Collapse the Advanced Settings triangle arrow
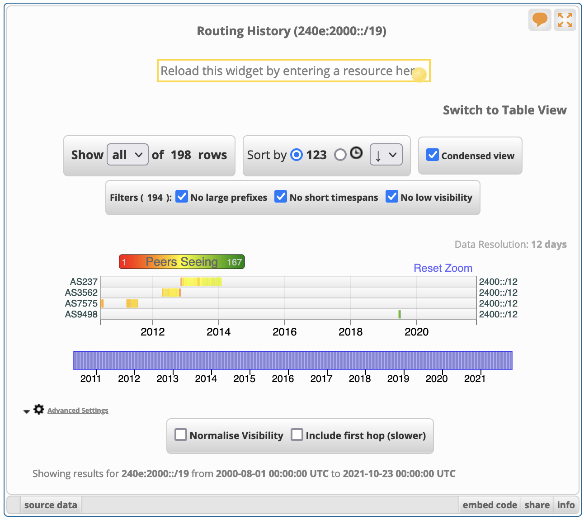This screenshot has height=520, width=584. 27,411
